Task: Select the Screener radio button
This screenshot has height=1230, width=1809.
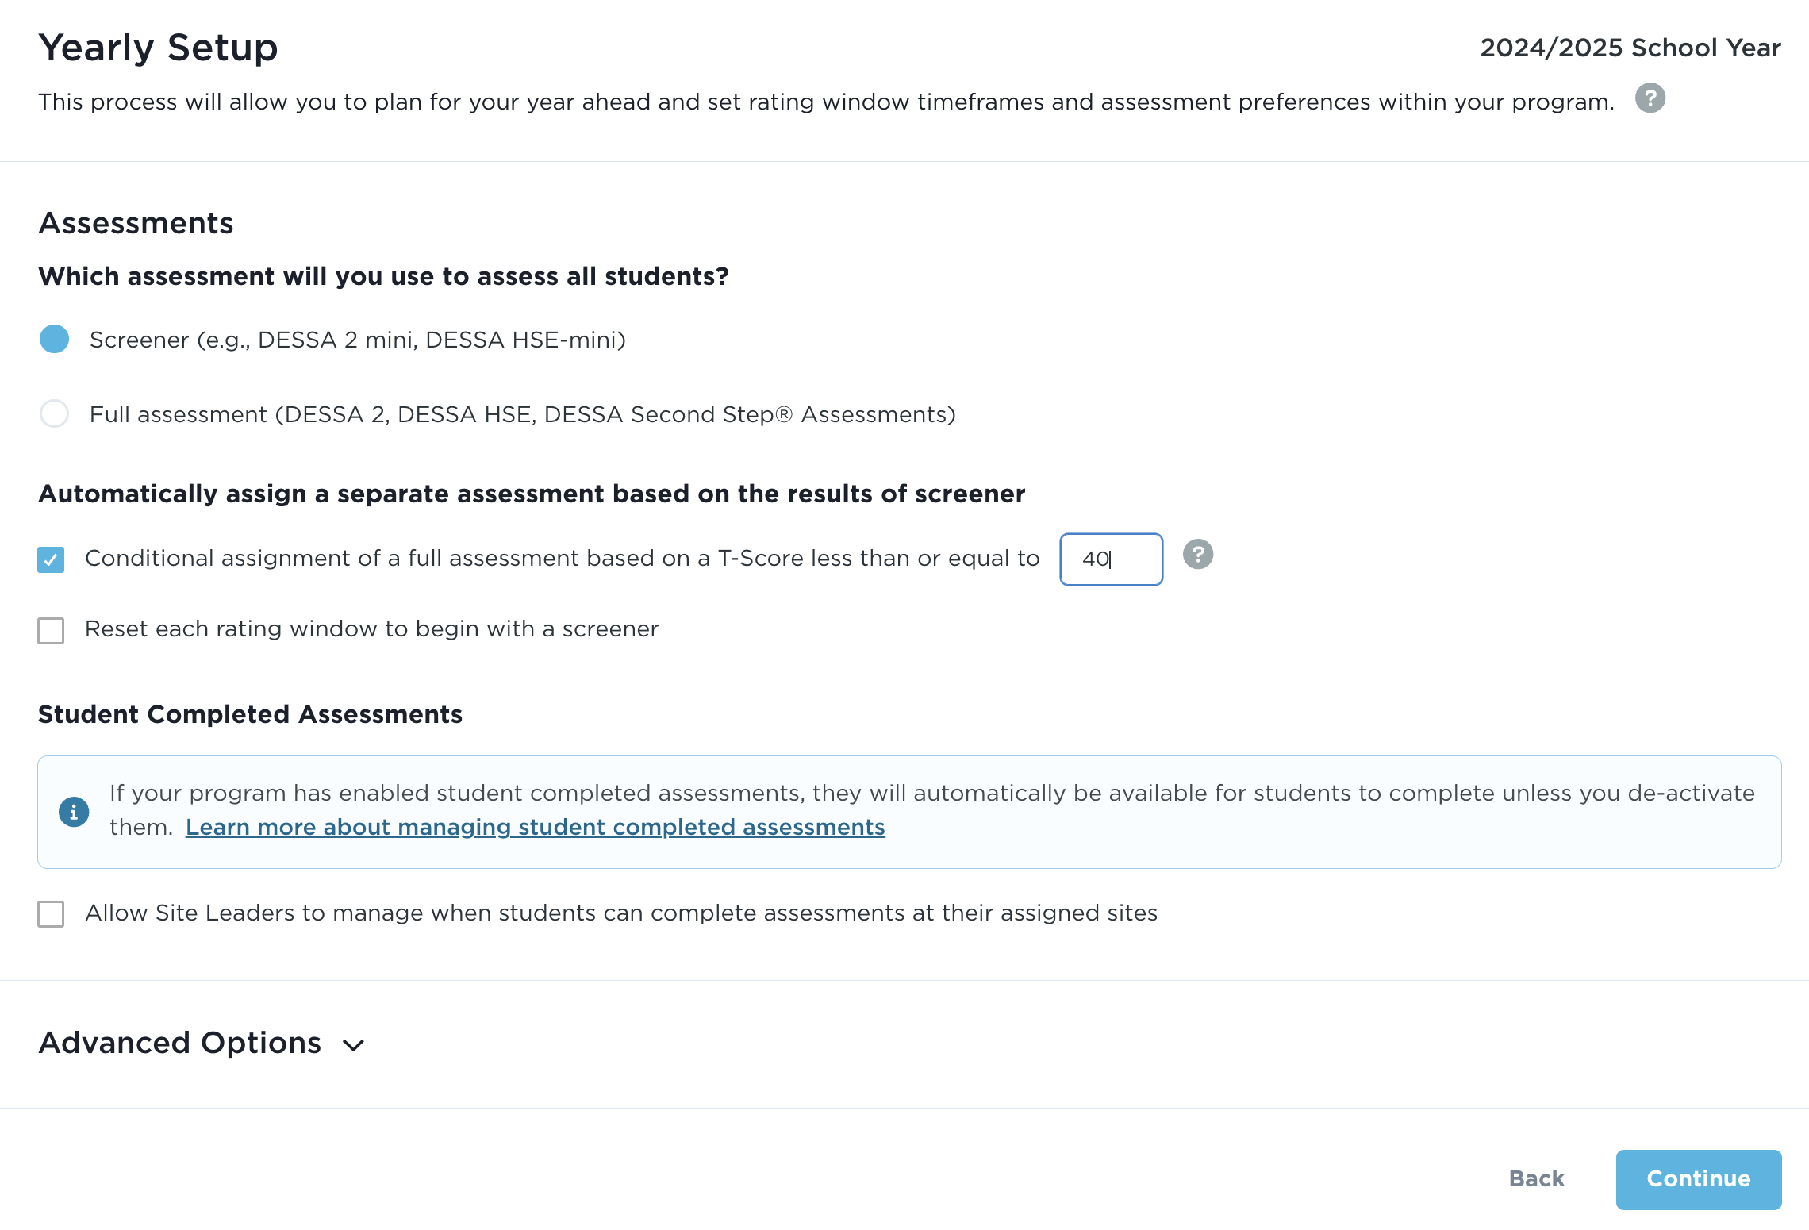Action: point(55,339)
